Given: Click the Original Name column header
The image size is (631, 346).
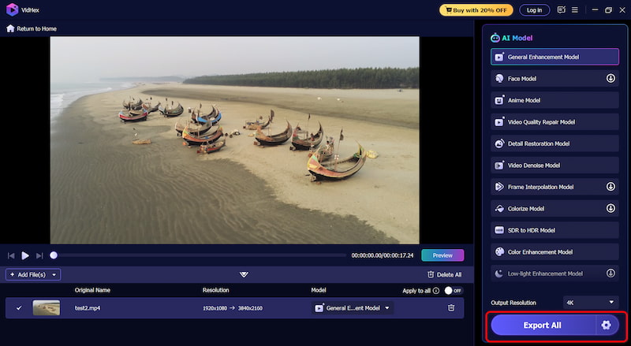Looking at the screenshot, I should point(92,290).
